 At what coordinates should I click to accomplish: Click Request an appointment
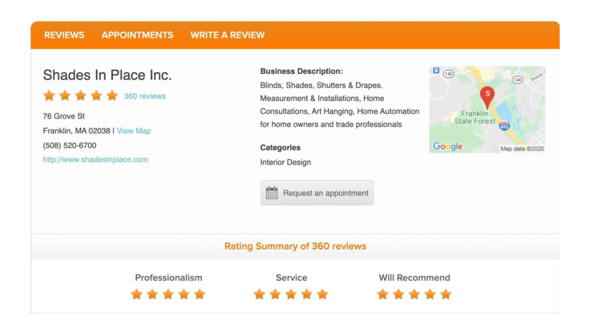coord(317,192)
